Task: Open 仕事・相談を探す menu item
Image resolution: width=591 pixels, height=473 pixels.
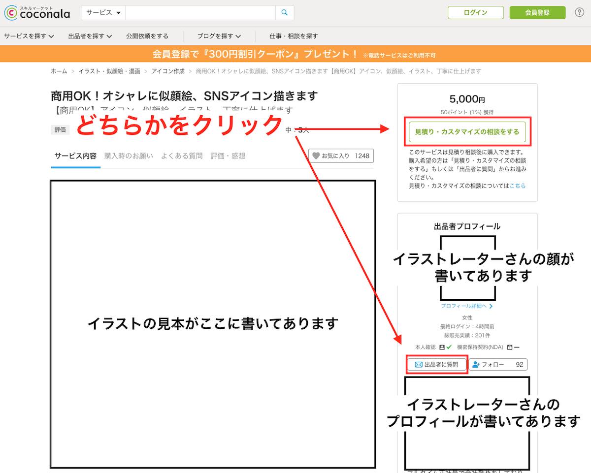Action: [x=294, y=36]
